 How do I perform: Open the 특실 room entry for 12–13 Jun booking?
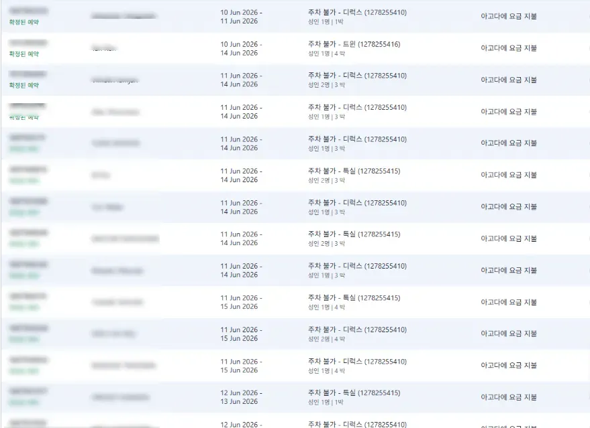(354, 393)
